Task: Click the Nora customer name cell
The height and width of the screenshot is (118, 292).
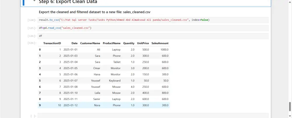Action: point(97,105)
